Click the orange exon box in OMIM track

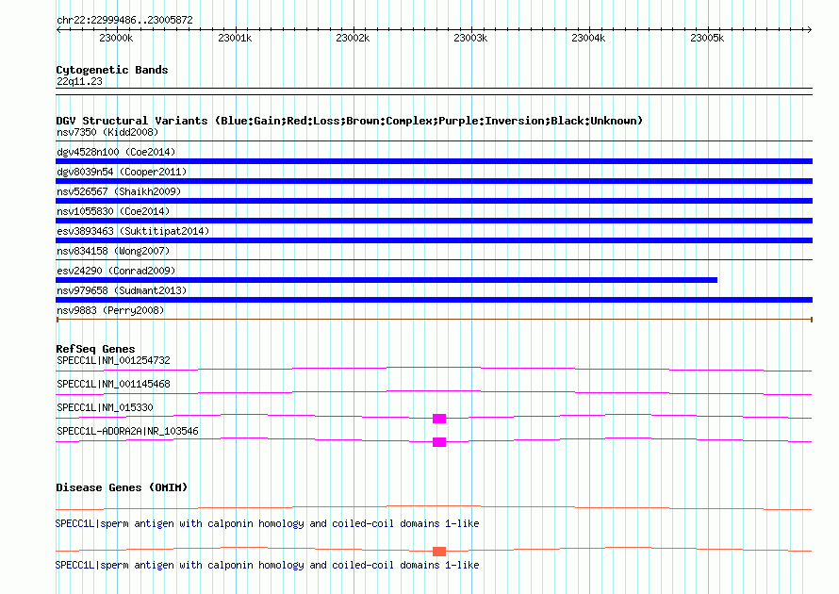439,551
